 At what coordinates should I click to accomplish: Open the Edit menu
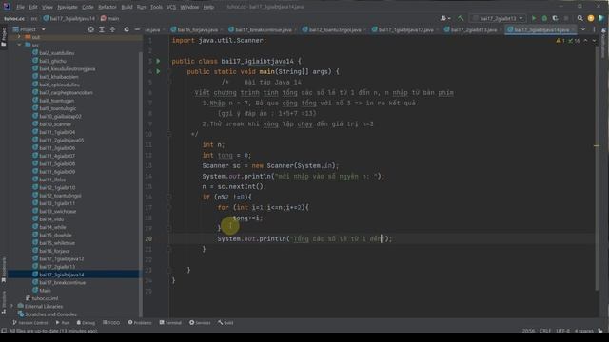tap(33, 7)
